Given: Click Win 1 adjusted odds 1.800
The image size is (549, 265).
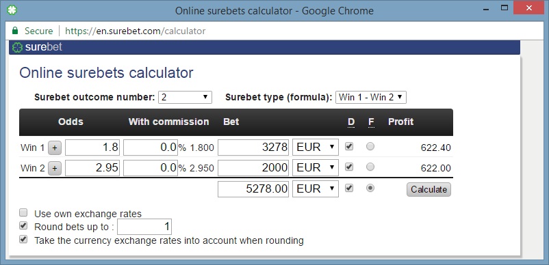Looking at the screenshot, I should 202,148.
